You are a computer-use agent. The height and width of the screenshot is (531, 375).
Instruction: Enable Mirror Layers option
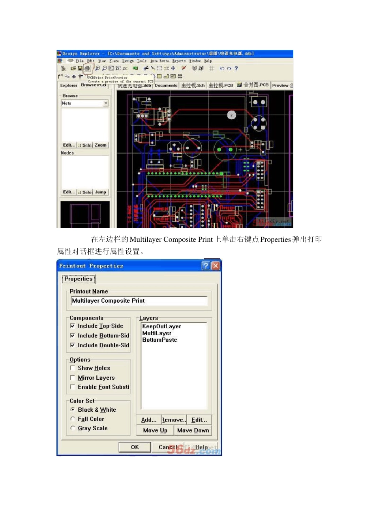point(72,378)
